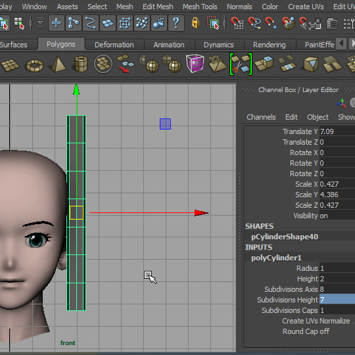The image size is (355, 355).
Task: Click the make live surface icon
Action: (310, 23)
